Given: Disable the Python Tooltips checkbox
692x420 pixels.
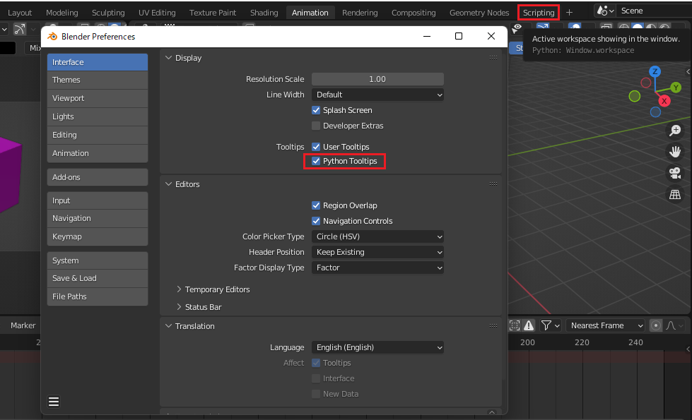Looking at the screenshot, I should pyautogui.click(x=317, y=162).
